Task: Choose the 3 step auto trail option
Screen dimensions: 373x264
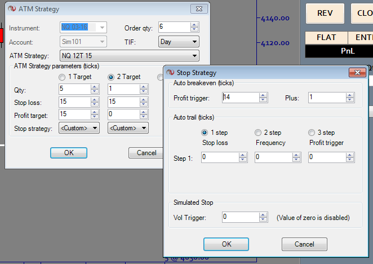Action: (312, 133)
